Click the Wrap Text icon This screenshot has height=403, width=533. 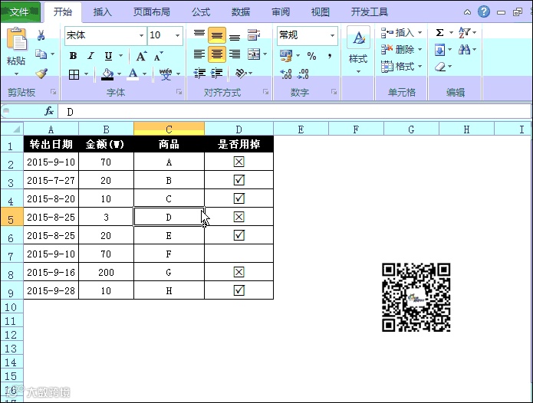click(254, 34)
